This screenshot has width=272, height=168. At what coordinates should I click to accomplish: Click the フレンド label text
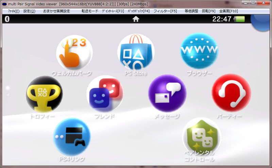[105, 116]
